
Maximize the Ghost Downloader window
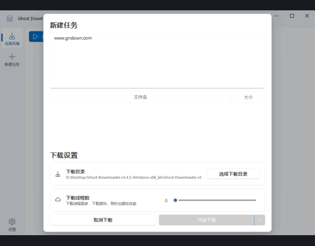(292, 16)
